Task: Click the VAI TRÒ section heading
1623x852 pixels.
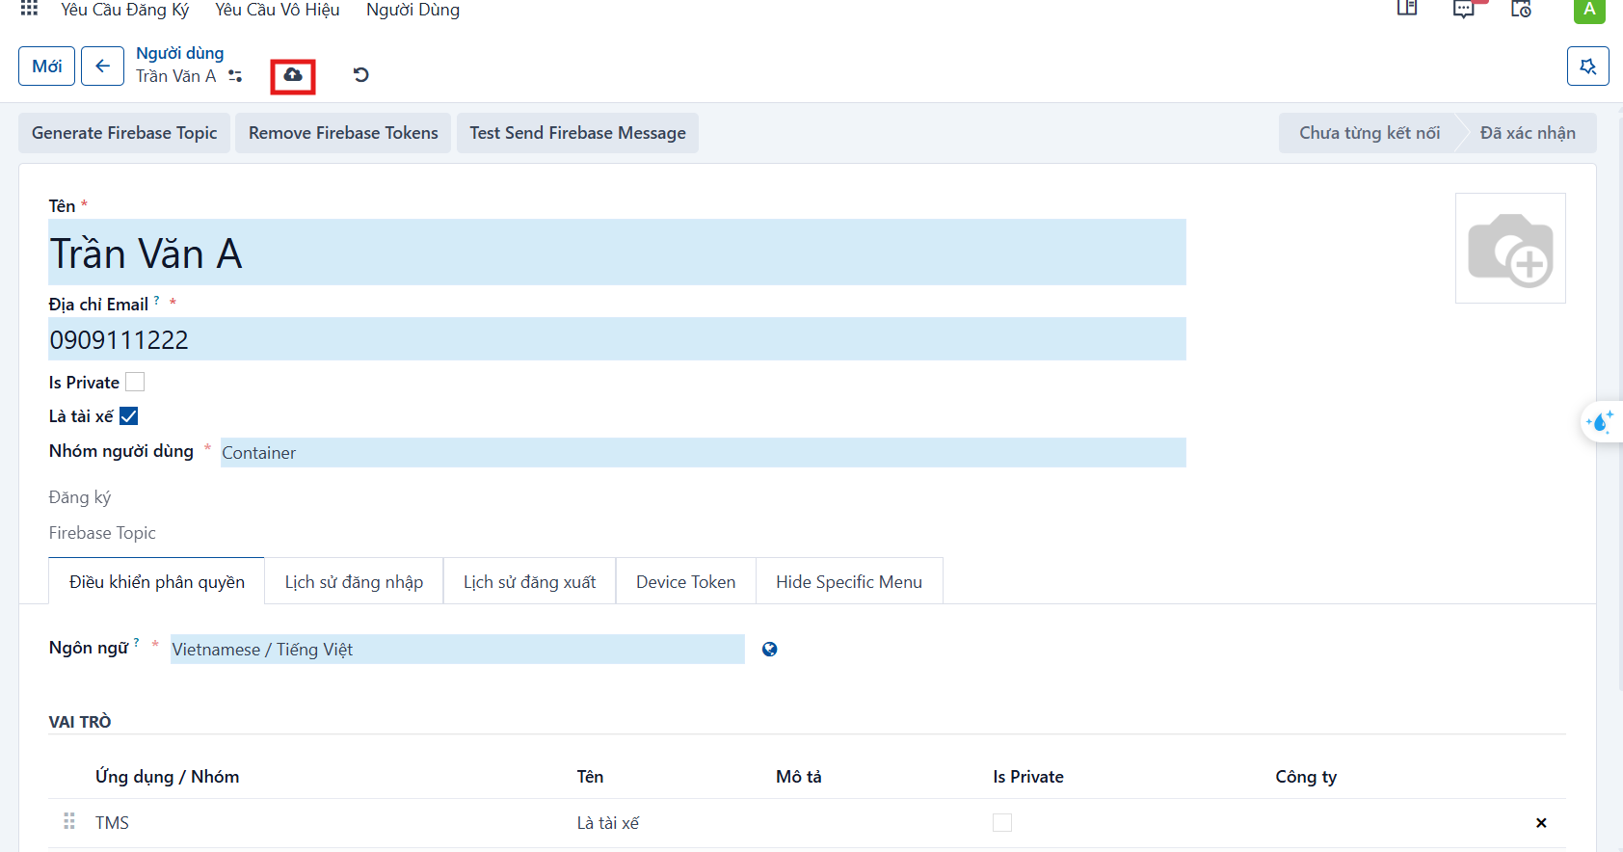Action: 80,722
